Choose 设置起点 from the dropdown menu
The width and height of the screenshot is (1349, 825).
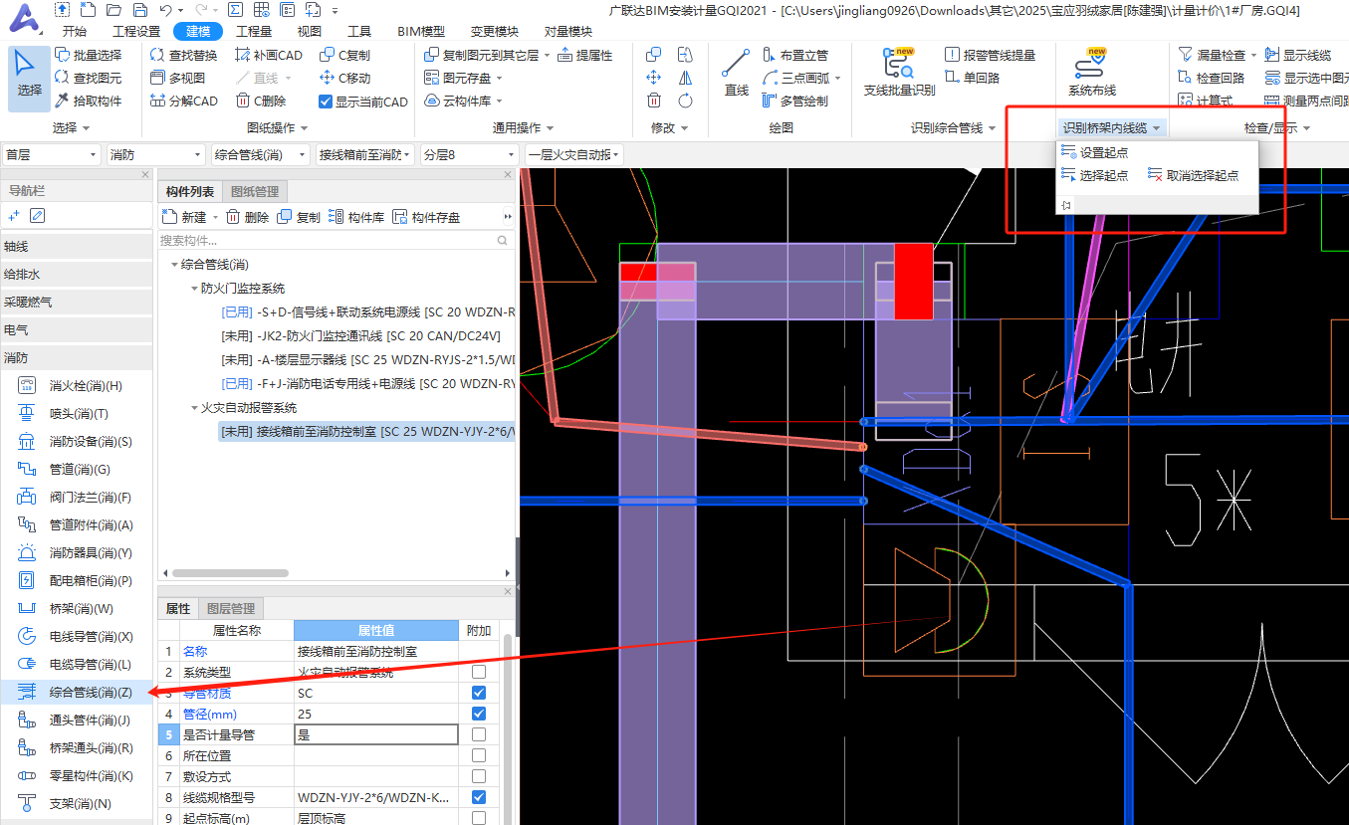tap(1095, 152)
